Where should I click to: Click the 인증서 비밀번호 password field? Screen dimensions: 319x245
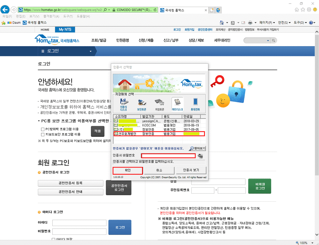point(168,156)
